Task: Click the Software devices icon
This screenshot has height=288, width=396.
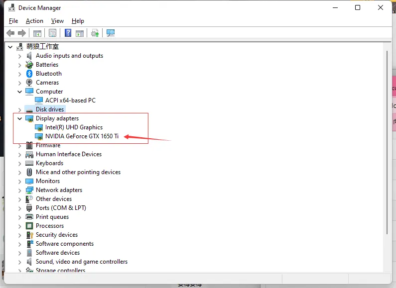Action: click(29, 253)
